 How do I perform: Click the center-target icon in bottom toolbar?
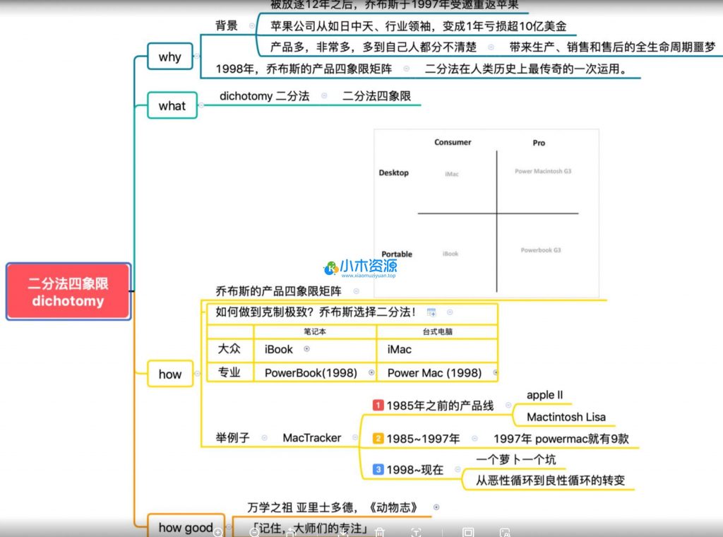(x=416, y=533)
